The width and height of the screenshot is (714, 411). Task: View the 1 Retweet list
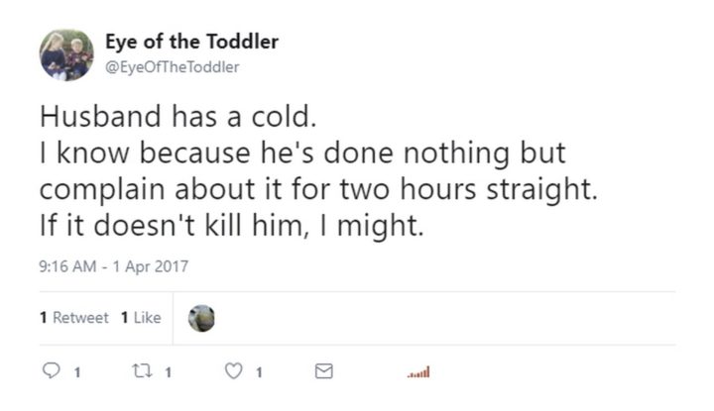point(74,318)
